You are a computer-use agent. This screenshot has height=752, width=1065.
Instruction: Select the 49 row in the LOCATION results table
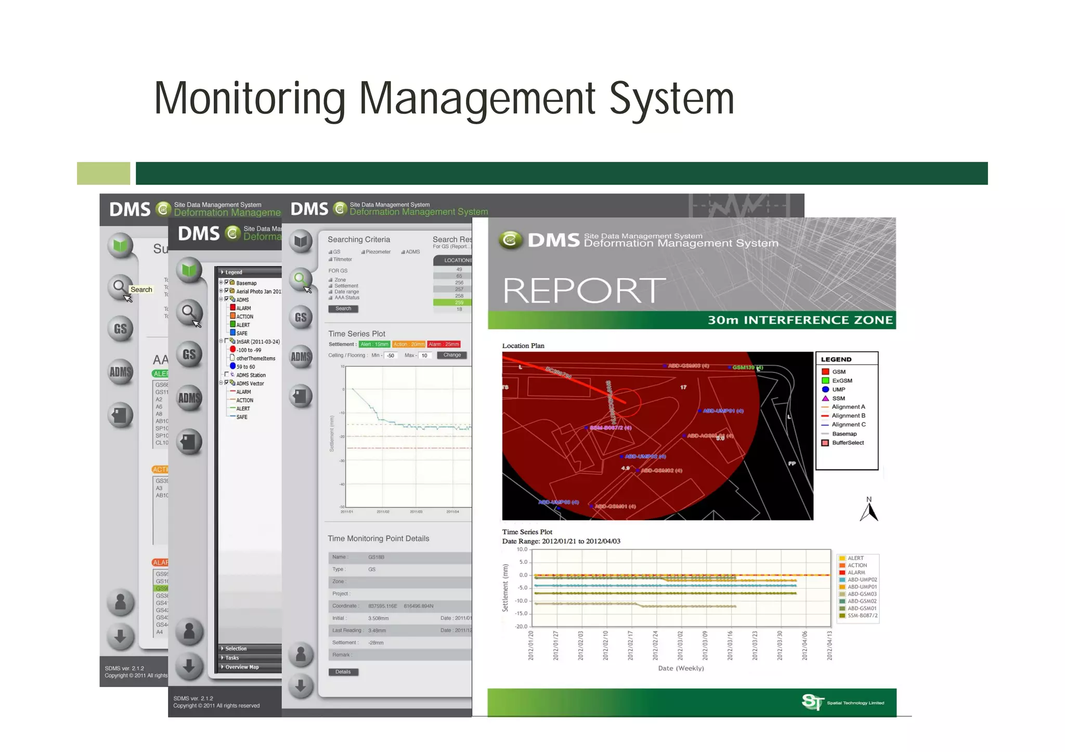[452, 269]
